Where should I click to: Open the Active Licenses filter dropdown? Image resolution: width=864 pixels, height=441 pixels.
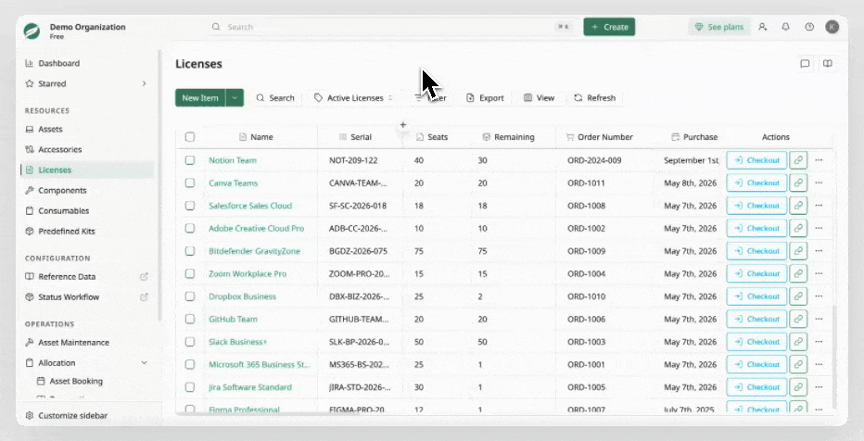pyautogui.click(x=353, y=98)
